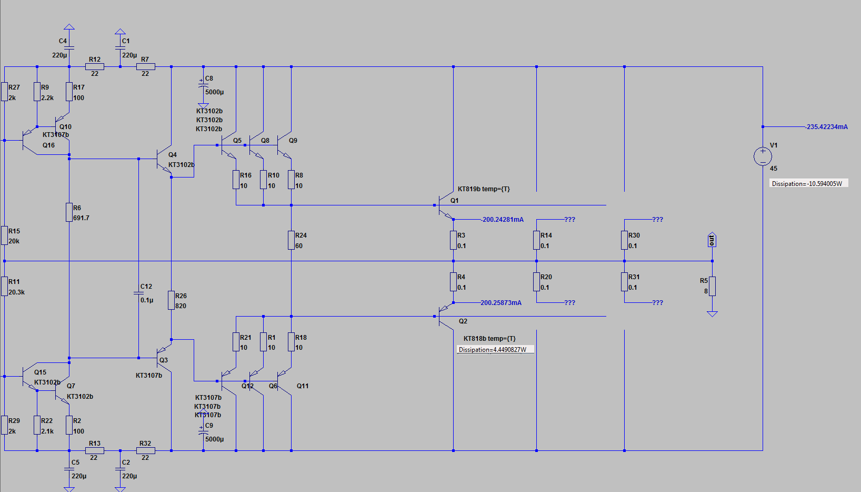Click the ??? label above R14

(x=570, y=220)
